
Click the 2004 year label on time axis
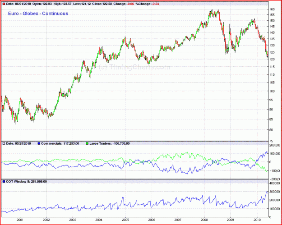click(x=99, y=220)
